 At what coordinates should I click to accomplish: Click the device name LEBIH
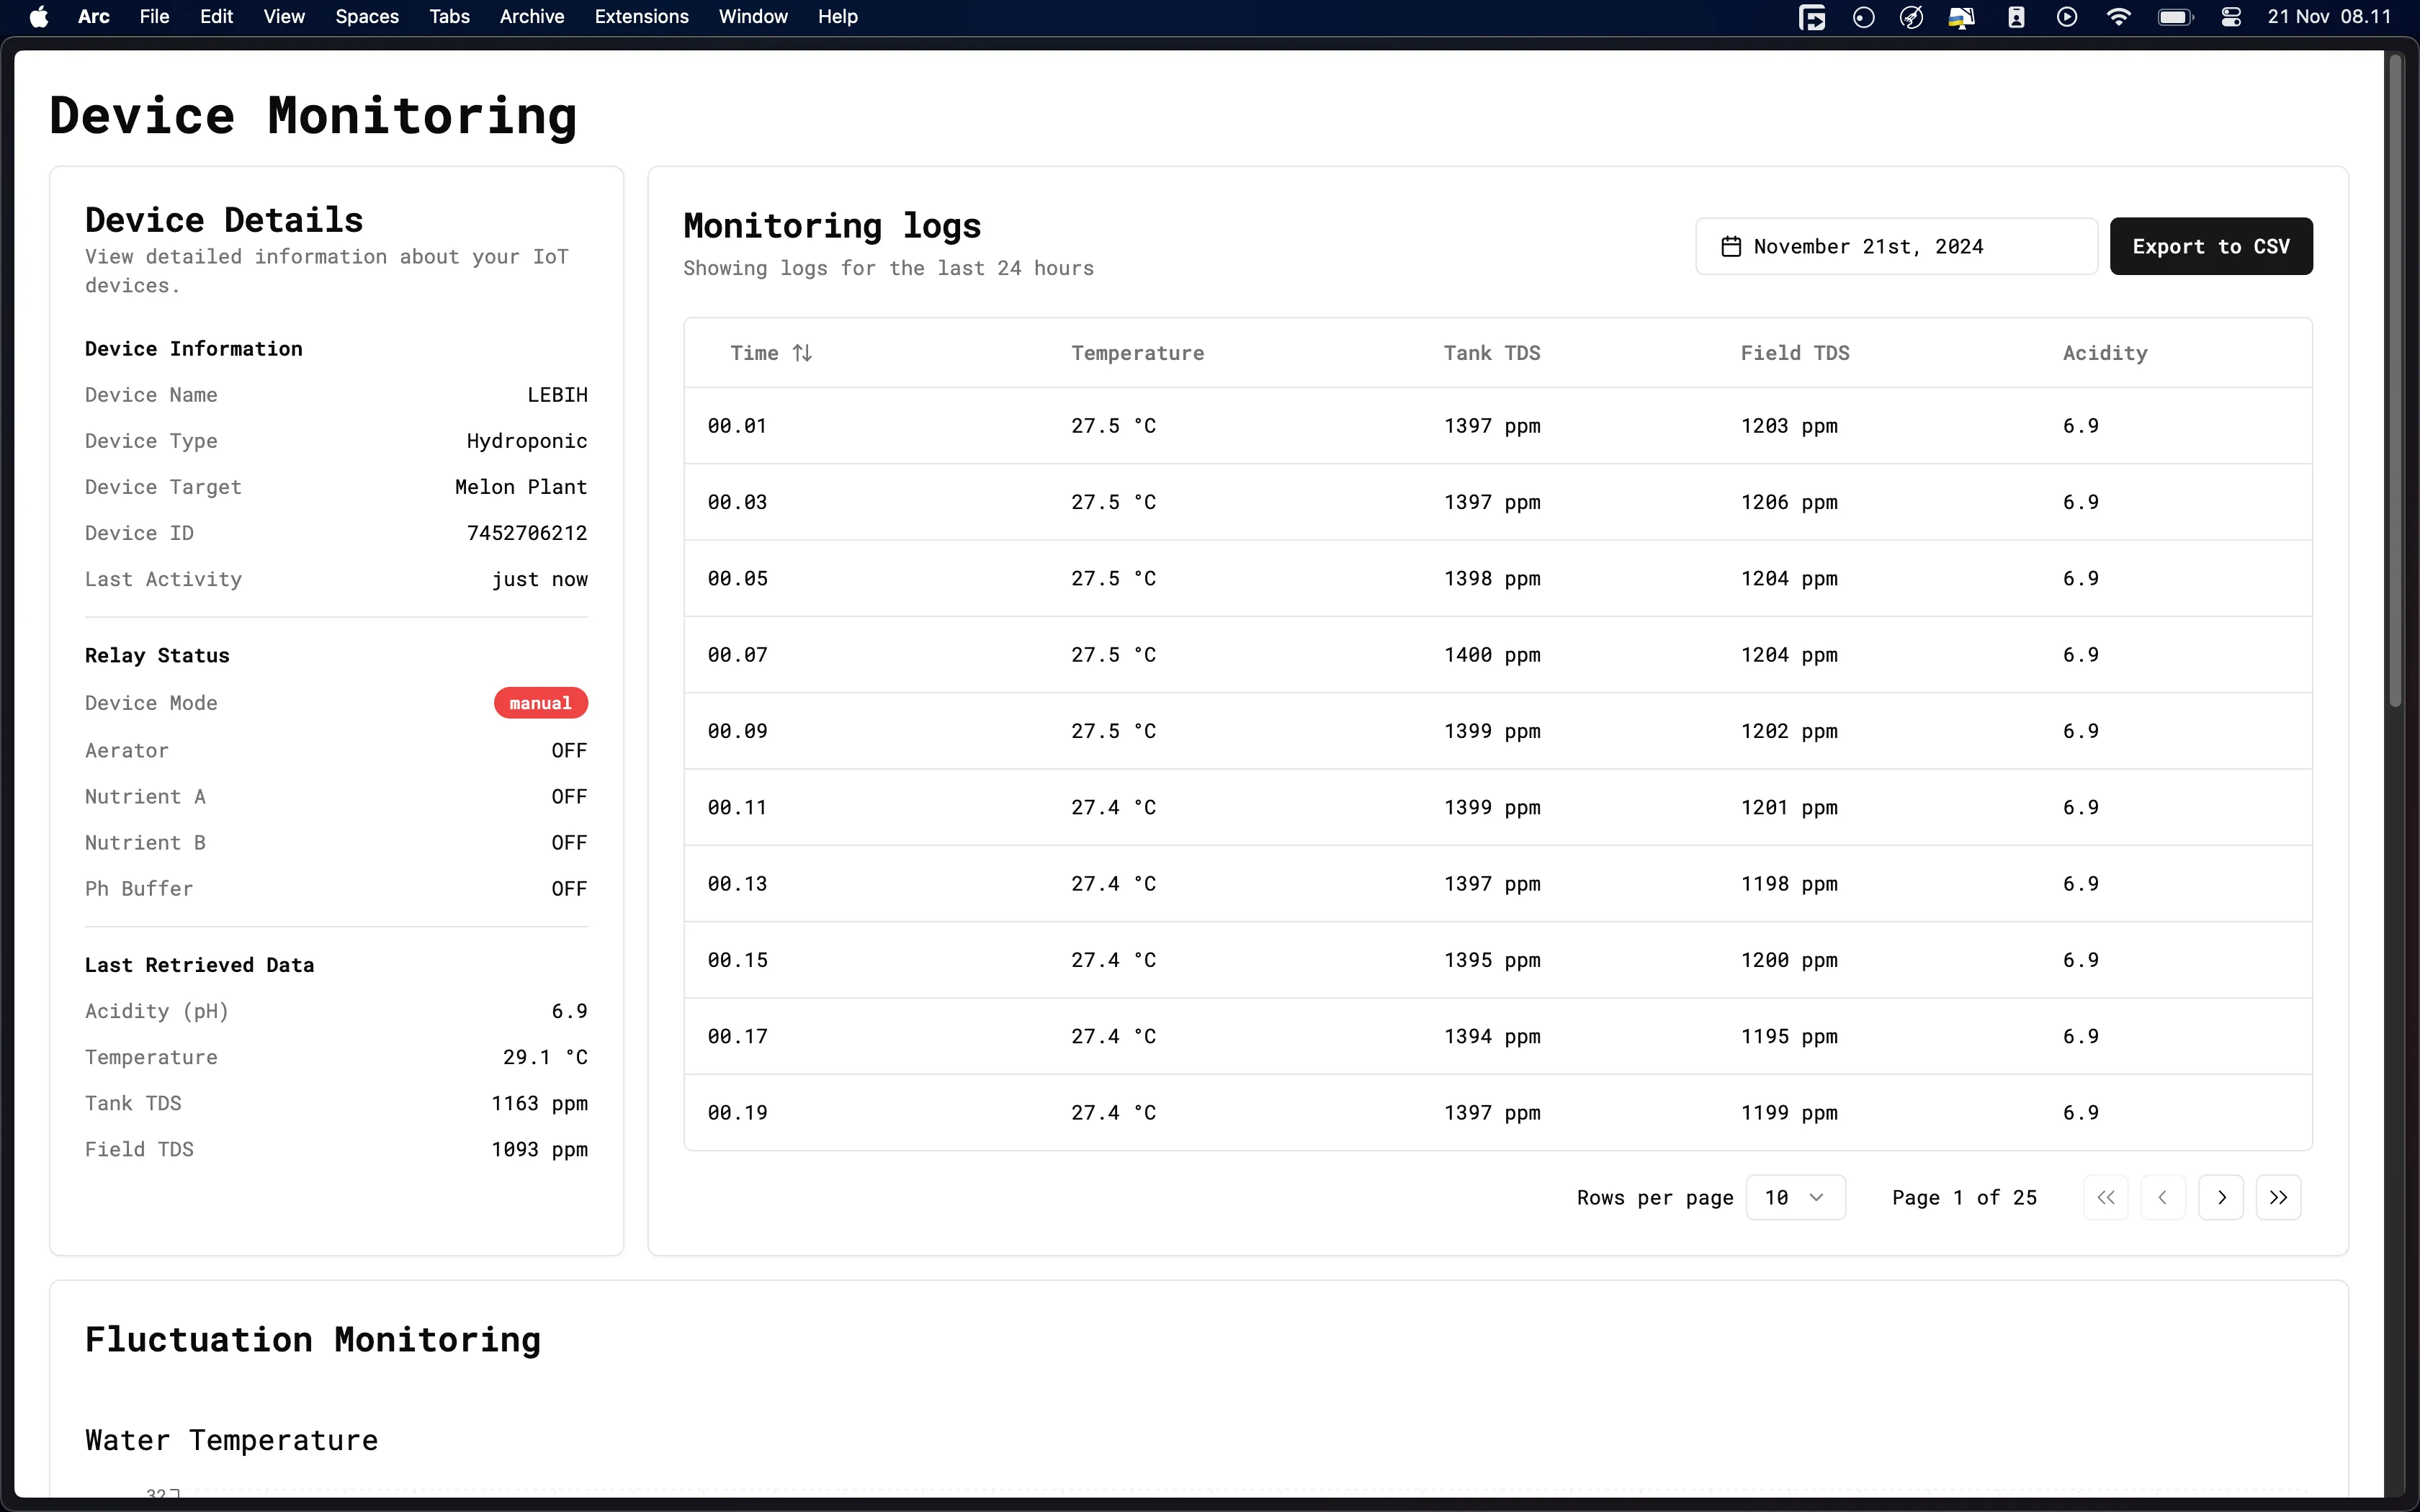pyautogui.click(x=557, y=395)
